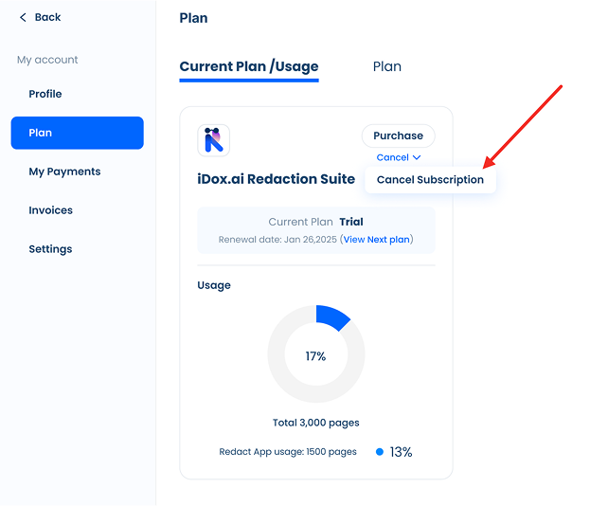
Task: Select the highlighted Plan sidebar item
Action: point(77,133)
